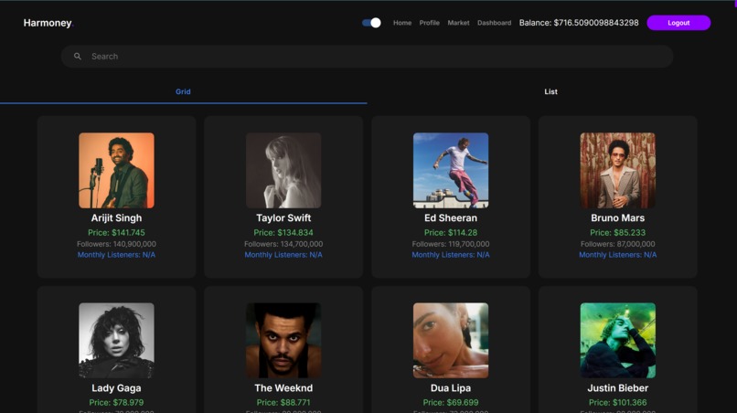This screenshot has height=413, width=737.
Task: Click Price: $85.233 on Bruno Mars card
Action: (x=617, y=233)
